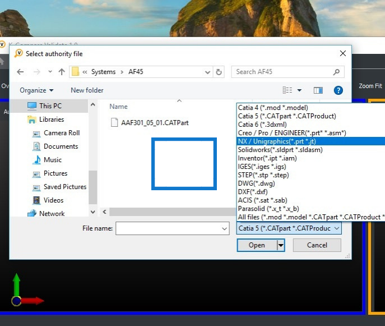This screenshot has height=326, width=385.
Task: Click the New folder button
Action: point(87,90)
